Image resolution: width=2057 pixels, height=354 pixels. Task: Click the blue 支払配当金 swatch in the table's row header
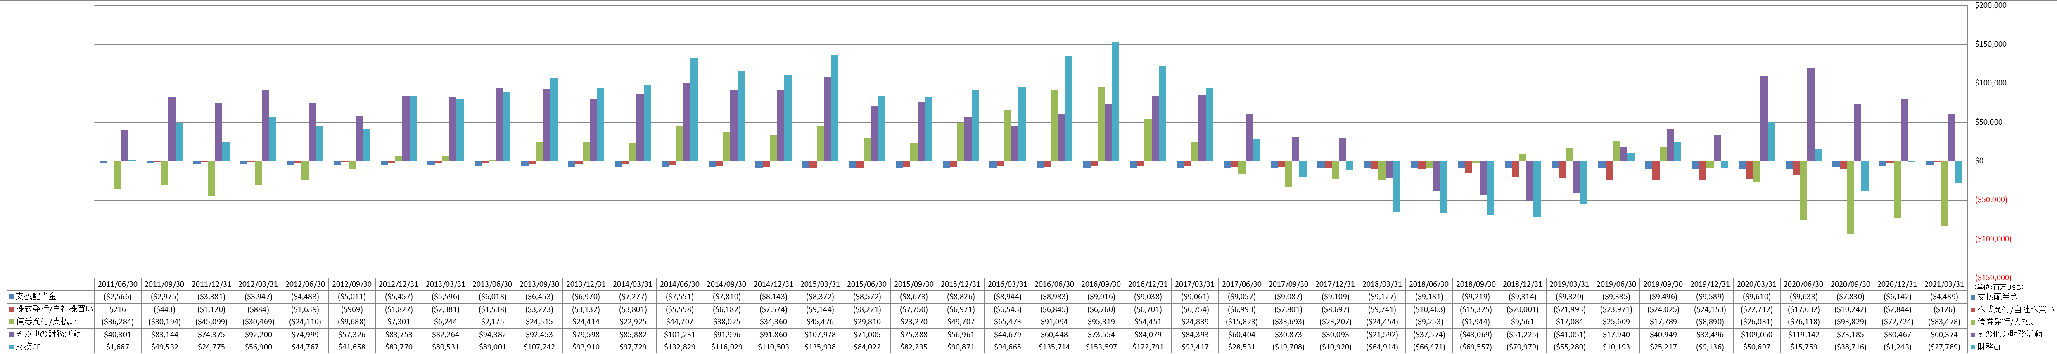pyautogui.click(x=11, y=297)
